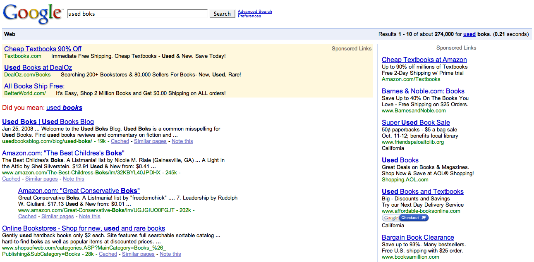
Task: Open 'Super Used Book Sale' sidebar ad
Action: pyautogui.click(x=416, y=122)
